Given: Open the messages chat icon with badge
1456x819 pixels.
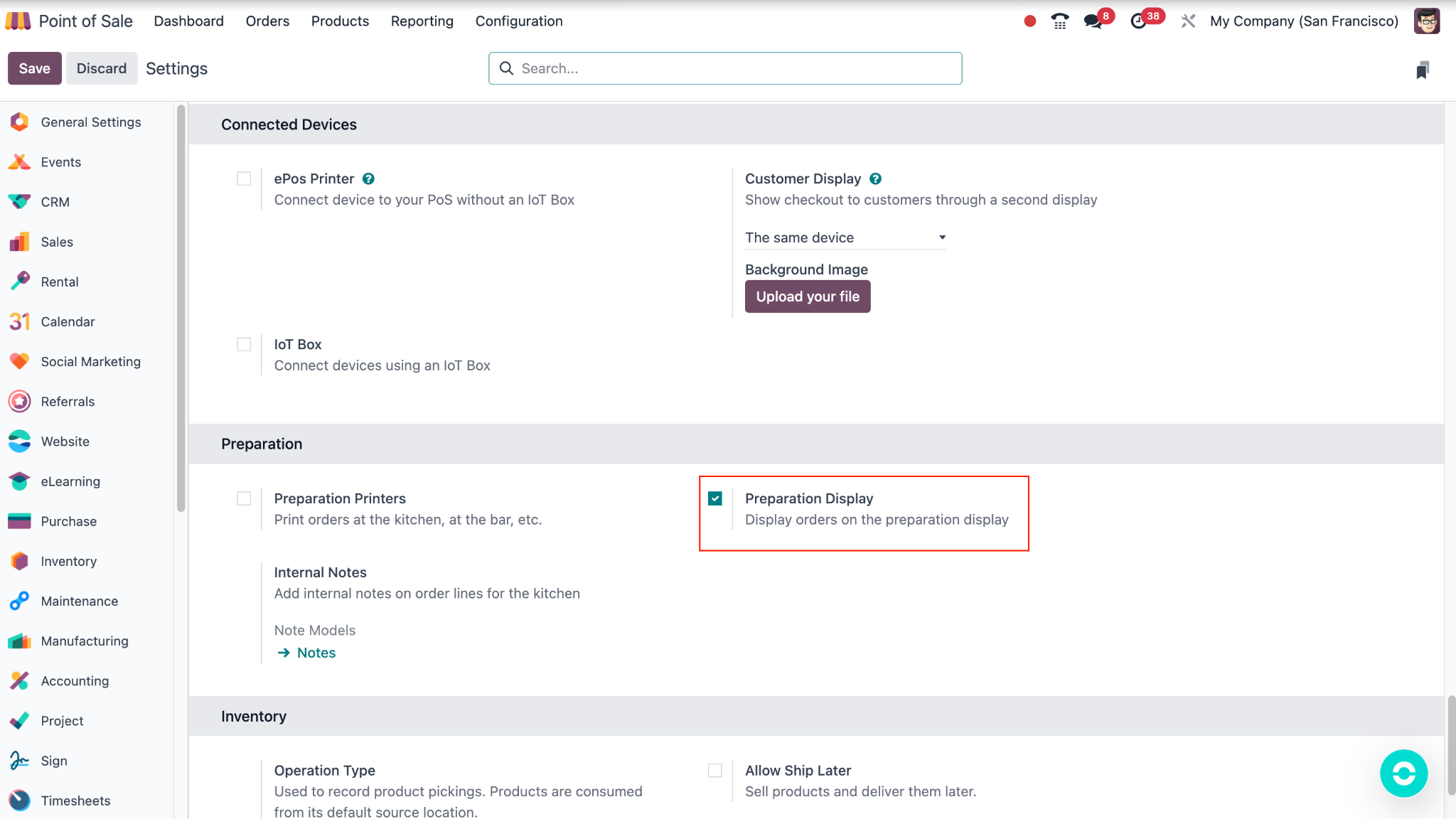Looking at the screenshot, I should tap(1093, 21).
